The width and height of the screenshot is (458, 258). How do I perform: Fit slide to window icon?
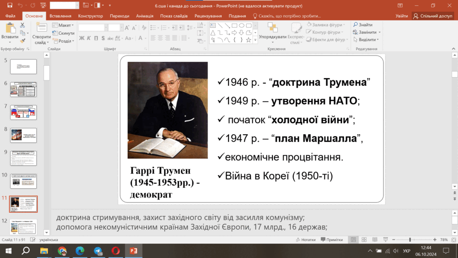[x=454, y=239]
